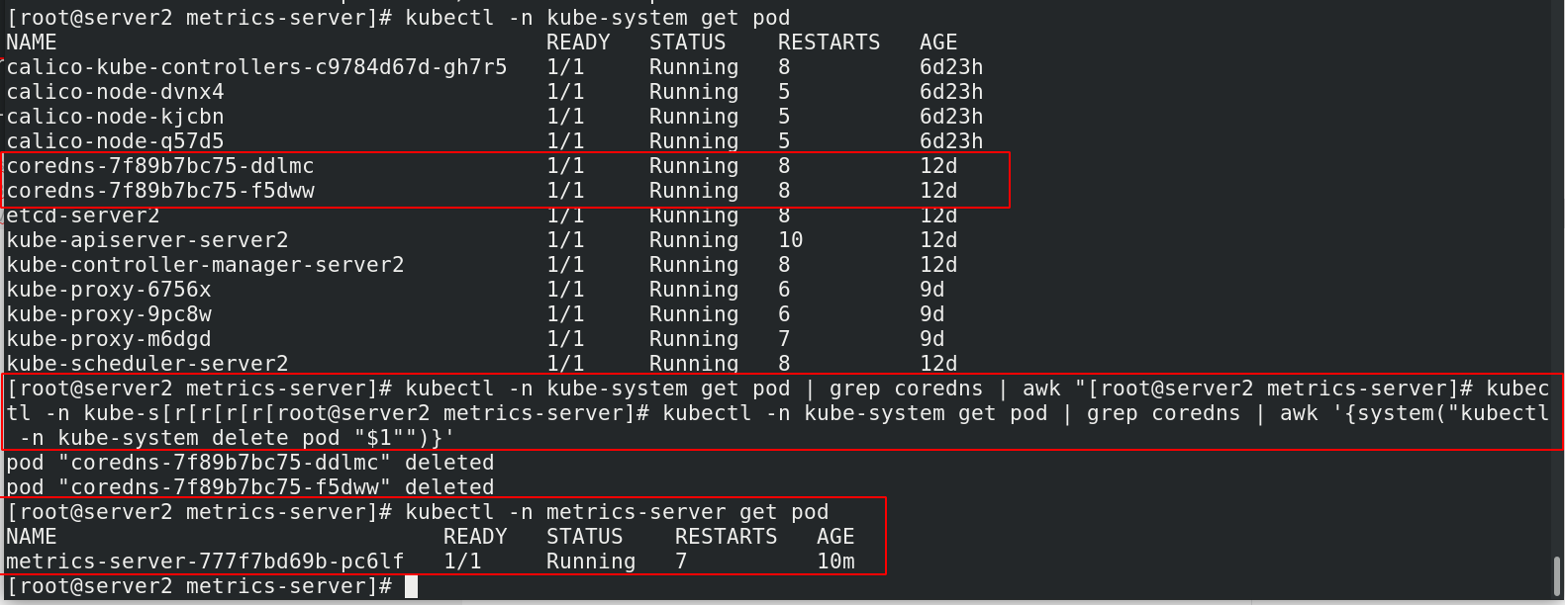Click the coredns-7f89b7bc75-f5dww row in the pod list

[160, 191]
